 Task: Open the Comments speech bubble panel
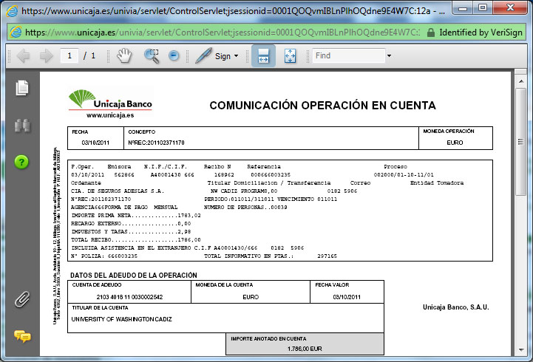click(x=22, y=336)
